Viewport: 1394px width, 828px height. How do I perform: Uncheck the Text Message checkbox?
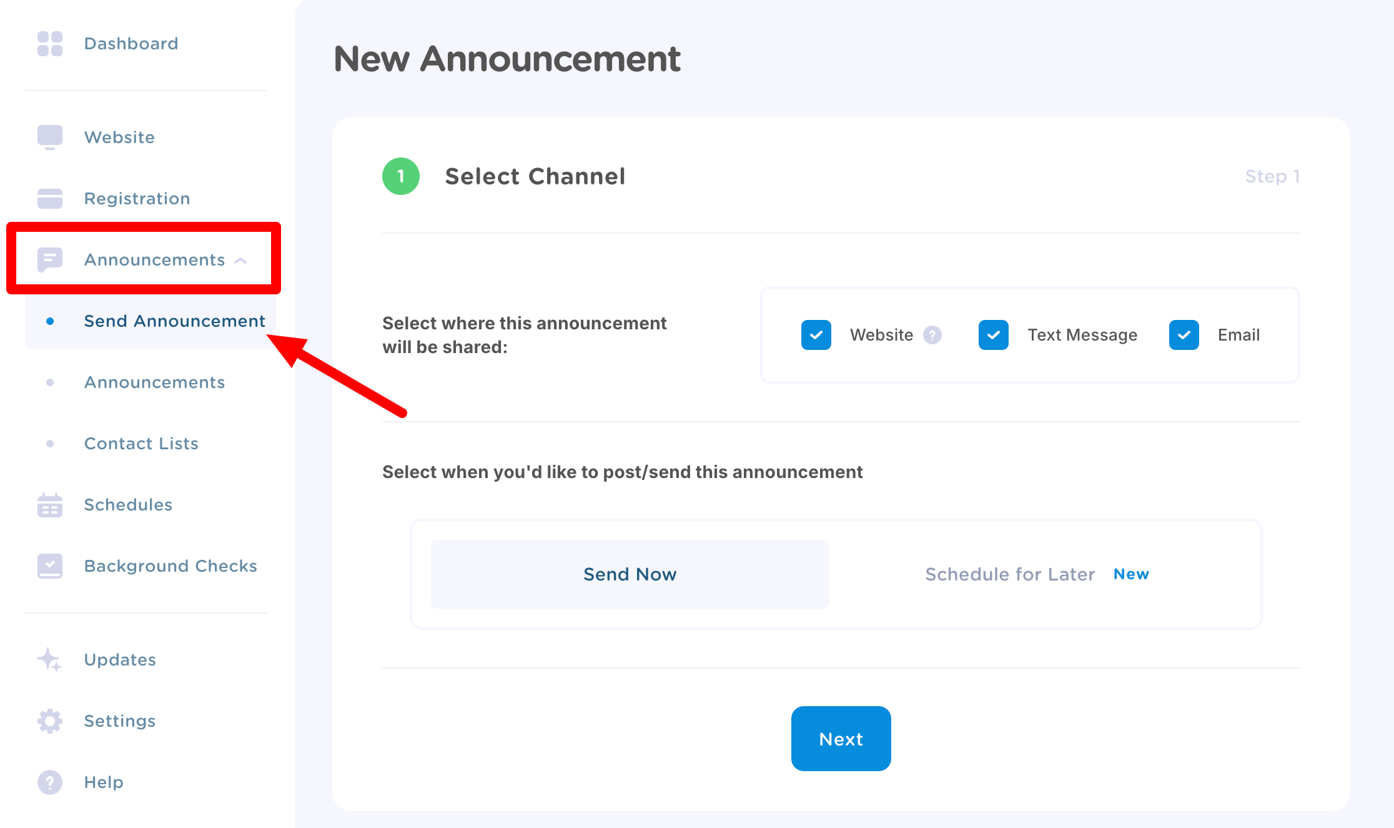[x=994, y=335]
